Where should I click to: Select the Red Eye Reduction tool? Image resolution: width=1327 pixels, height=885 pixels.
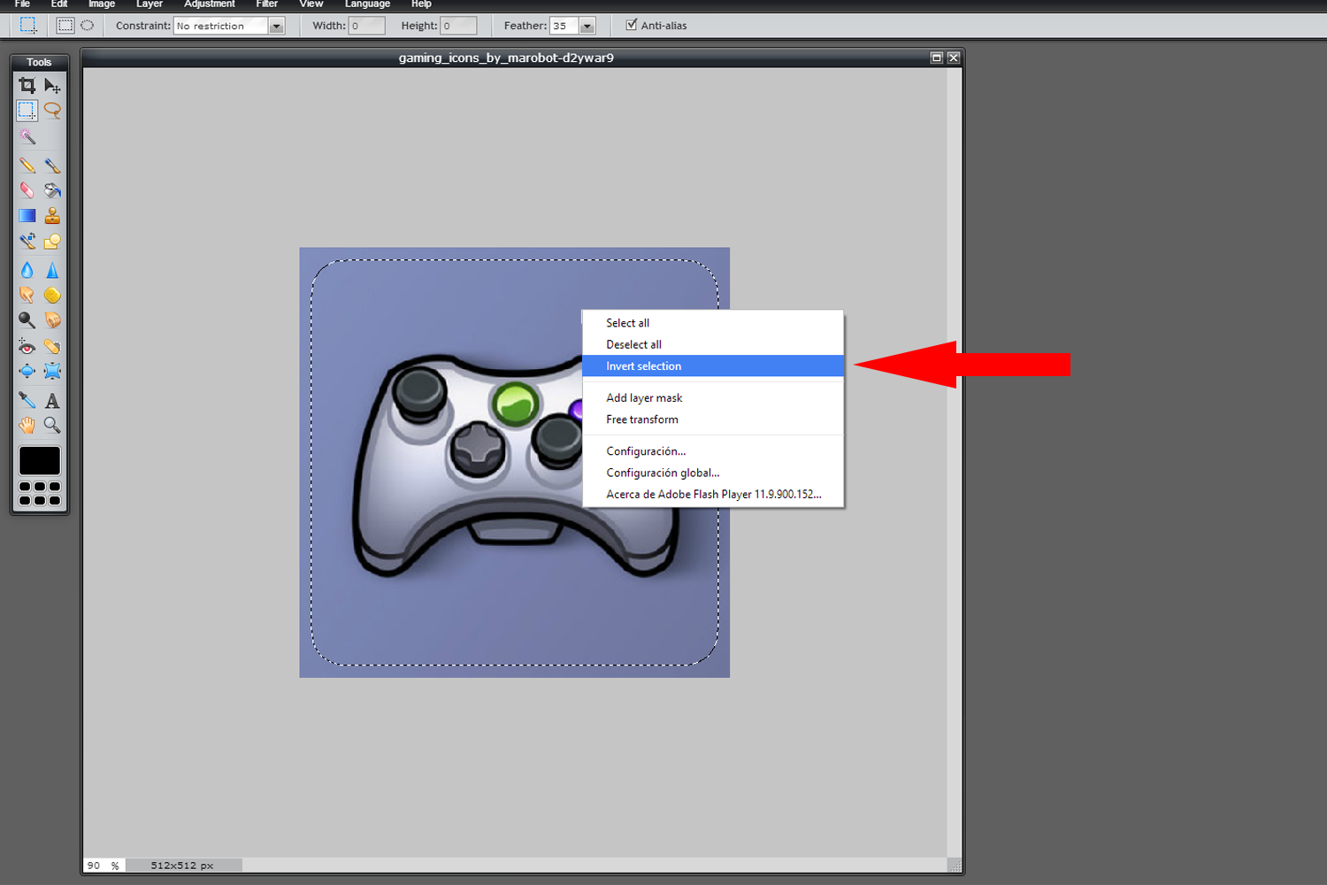pos(27,346)
